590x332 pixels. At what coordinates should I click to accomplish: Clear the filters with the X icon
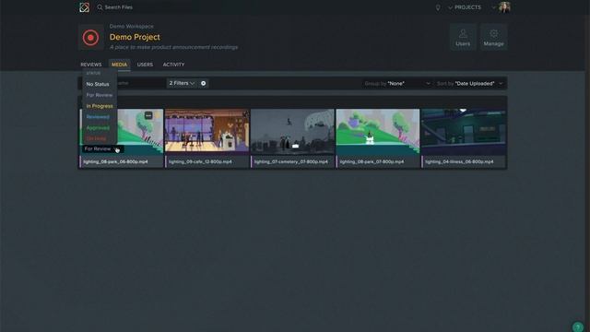pyautogui.click(x=203, y=83)
